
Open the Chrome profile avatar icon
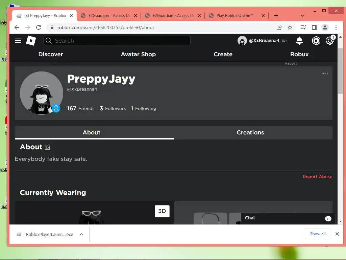click(325, 27)
